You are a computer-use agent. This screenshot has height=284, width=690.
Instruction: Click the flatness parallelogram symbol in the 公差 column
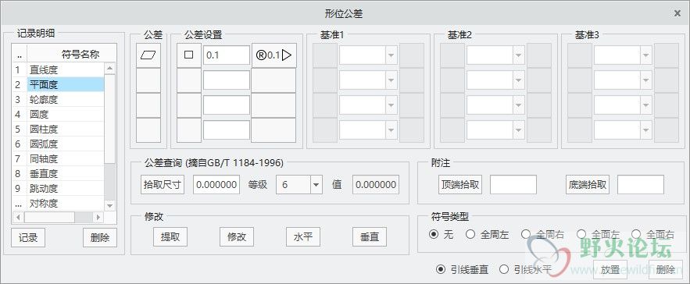pos(148,55)
